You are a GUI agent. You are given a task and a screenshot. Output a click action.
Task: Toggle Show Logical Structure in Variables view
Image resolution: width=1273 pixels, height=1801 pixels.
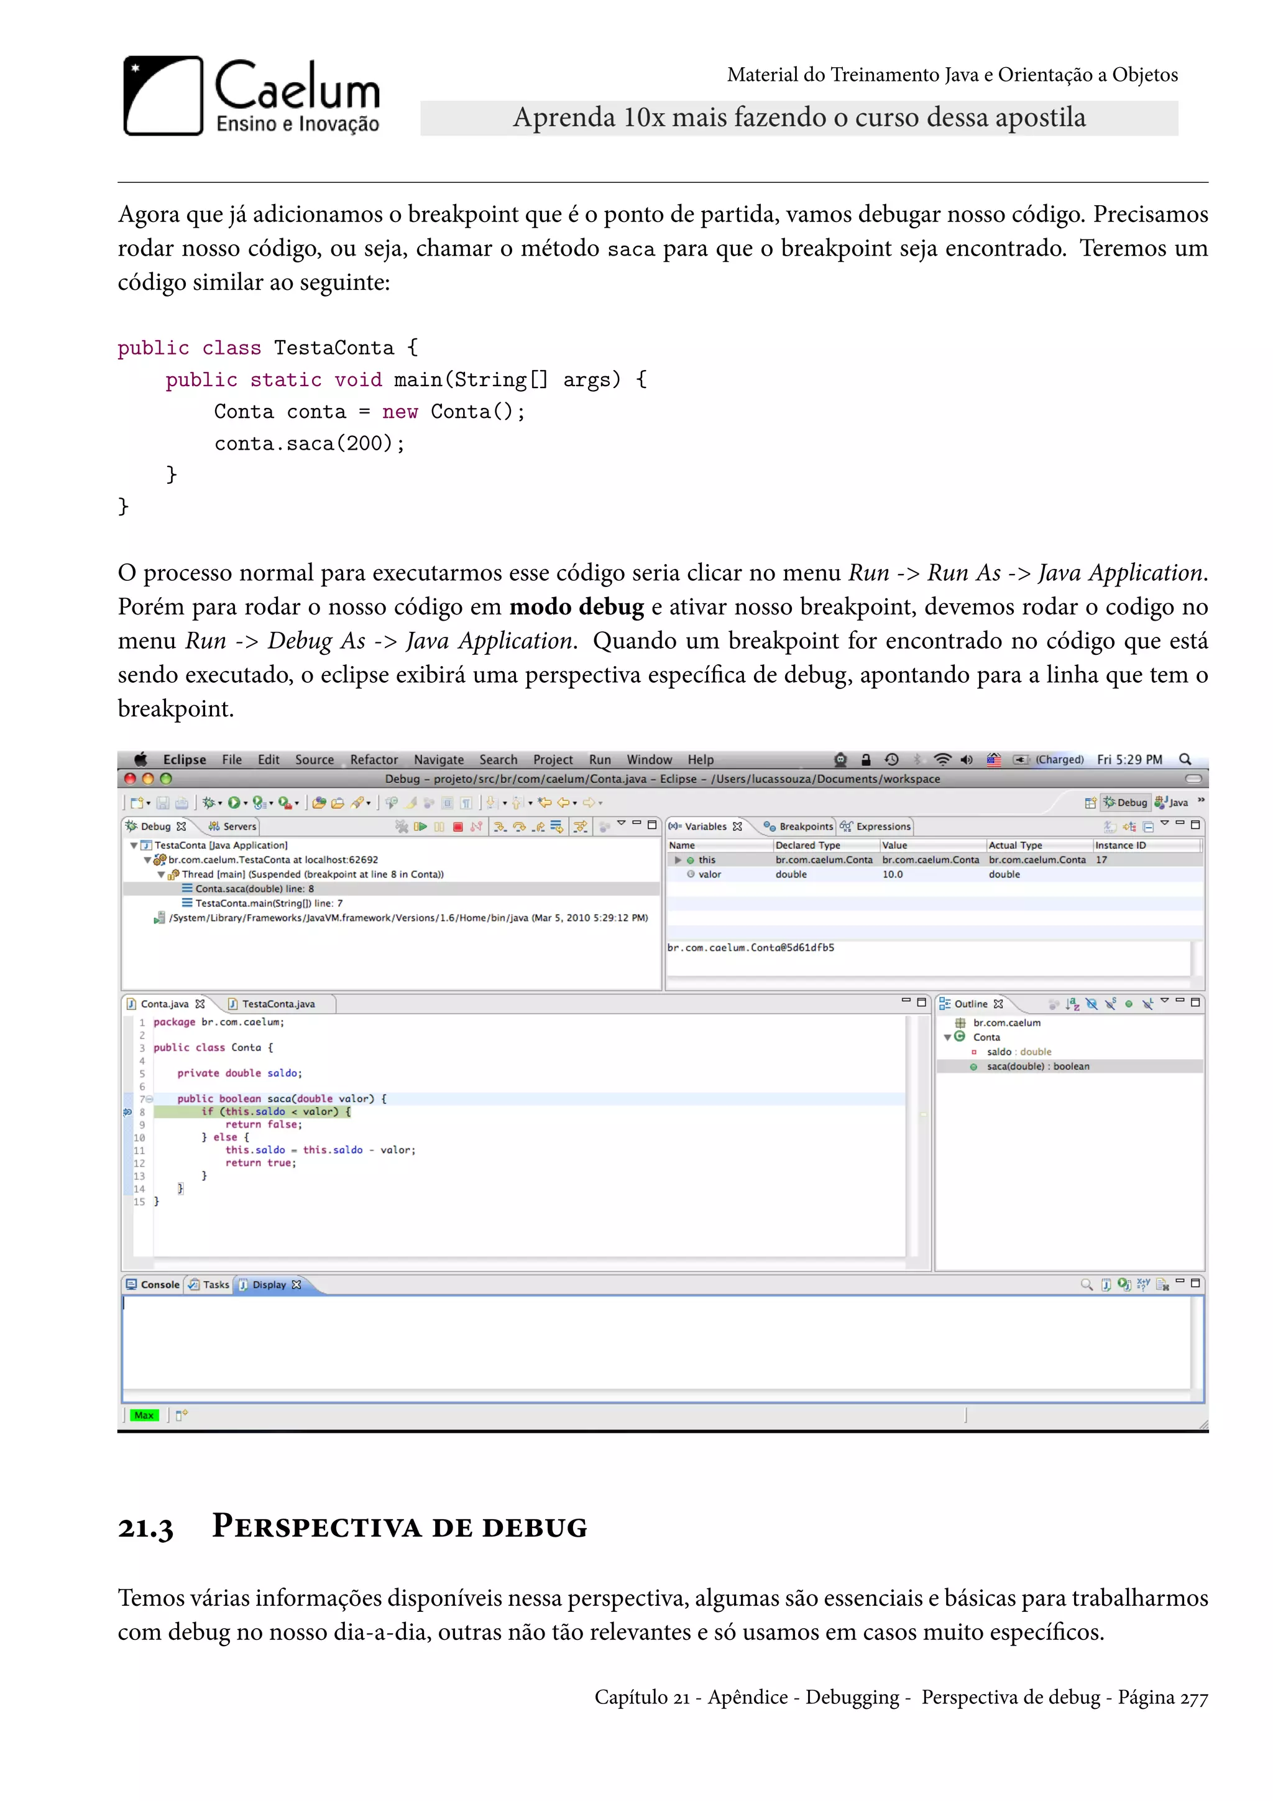click(x=1129, y=826)
